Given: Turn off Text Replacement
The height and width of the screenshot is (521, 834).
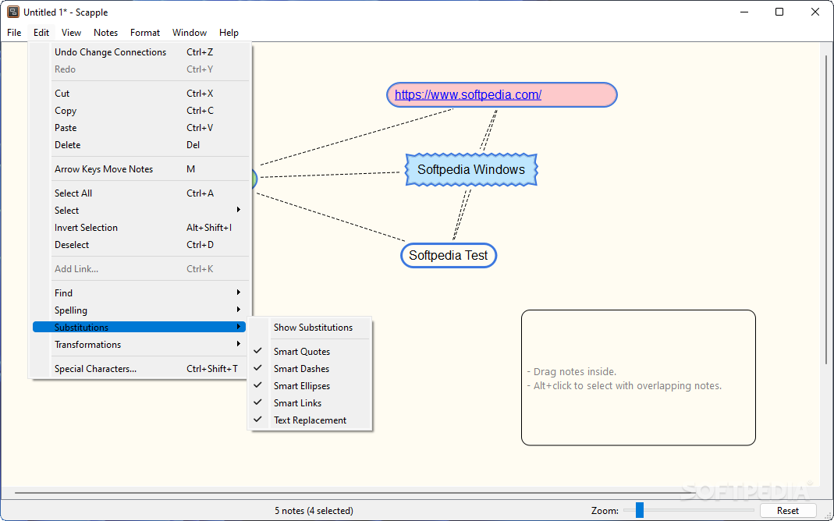Looking at the screenshot, I should pyautogui.click(x=310, y=420).
